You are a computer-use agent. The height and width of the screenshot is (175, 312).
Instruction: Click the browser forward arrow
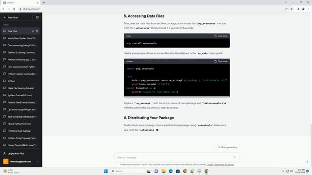(x=9, y=9)
